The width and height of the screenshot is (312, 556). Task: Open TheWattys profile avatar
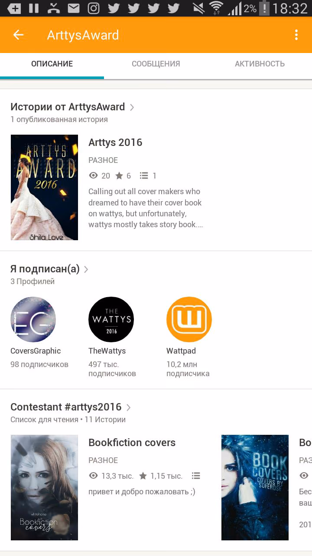click(111, 320)
